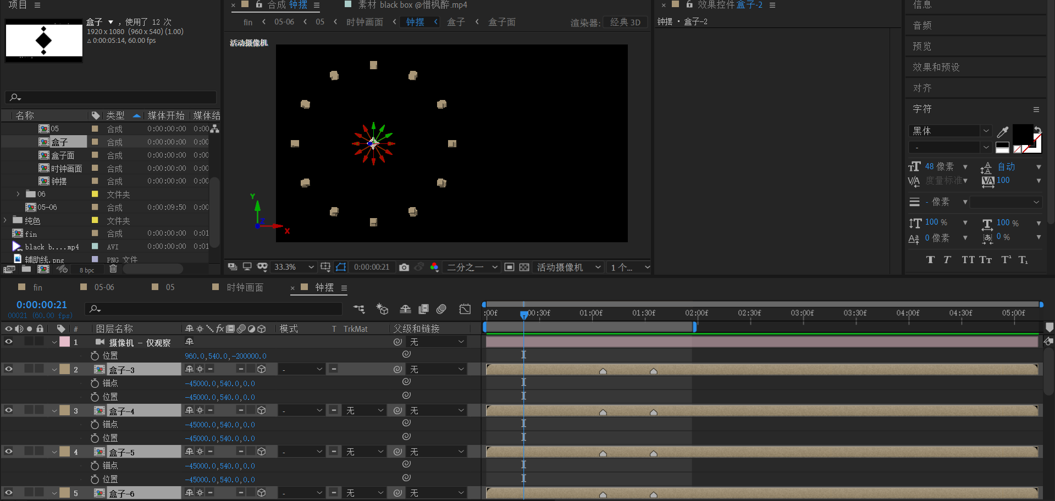Apply faux italic in 字符 panel
Viewport: 1055px width, 501px height.
[947, 260]
